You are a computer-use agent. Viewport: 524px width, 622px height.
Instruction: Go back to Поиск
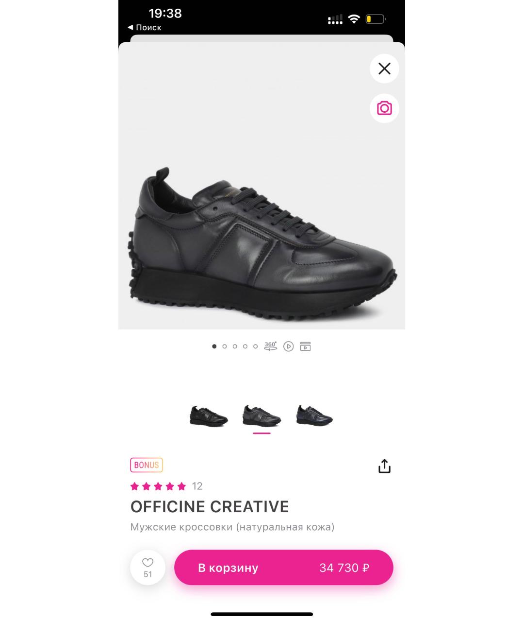point(145,28)
